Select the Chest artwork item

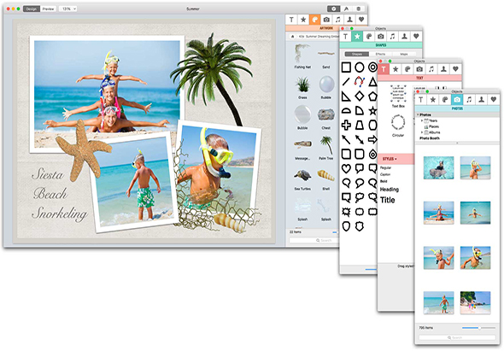(x=326, y=118)
